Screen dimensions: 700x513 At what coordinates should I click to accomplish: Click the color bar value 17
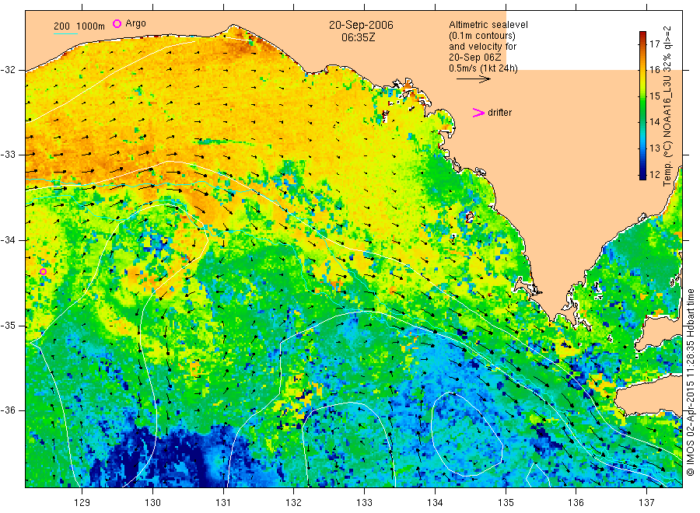click(x=654, y=44)
